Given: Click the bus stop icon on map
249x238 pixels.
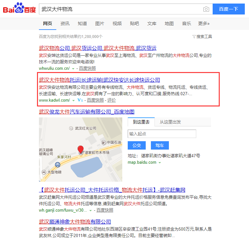Looking at the screenshot, I should coord(58,165).
